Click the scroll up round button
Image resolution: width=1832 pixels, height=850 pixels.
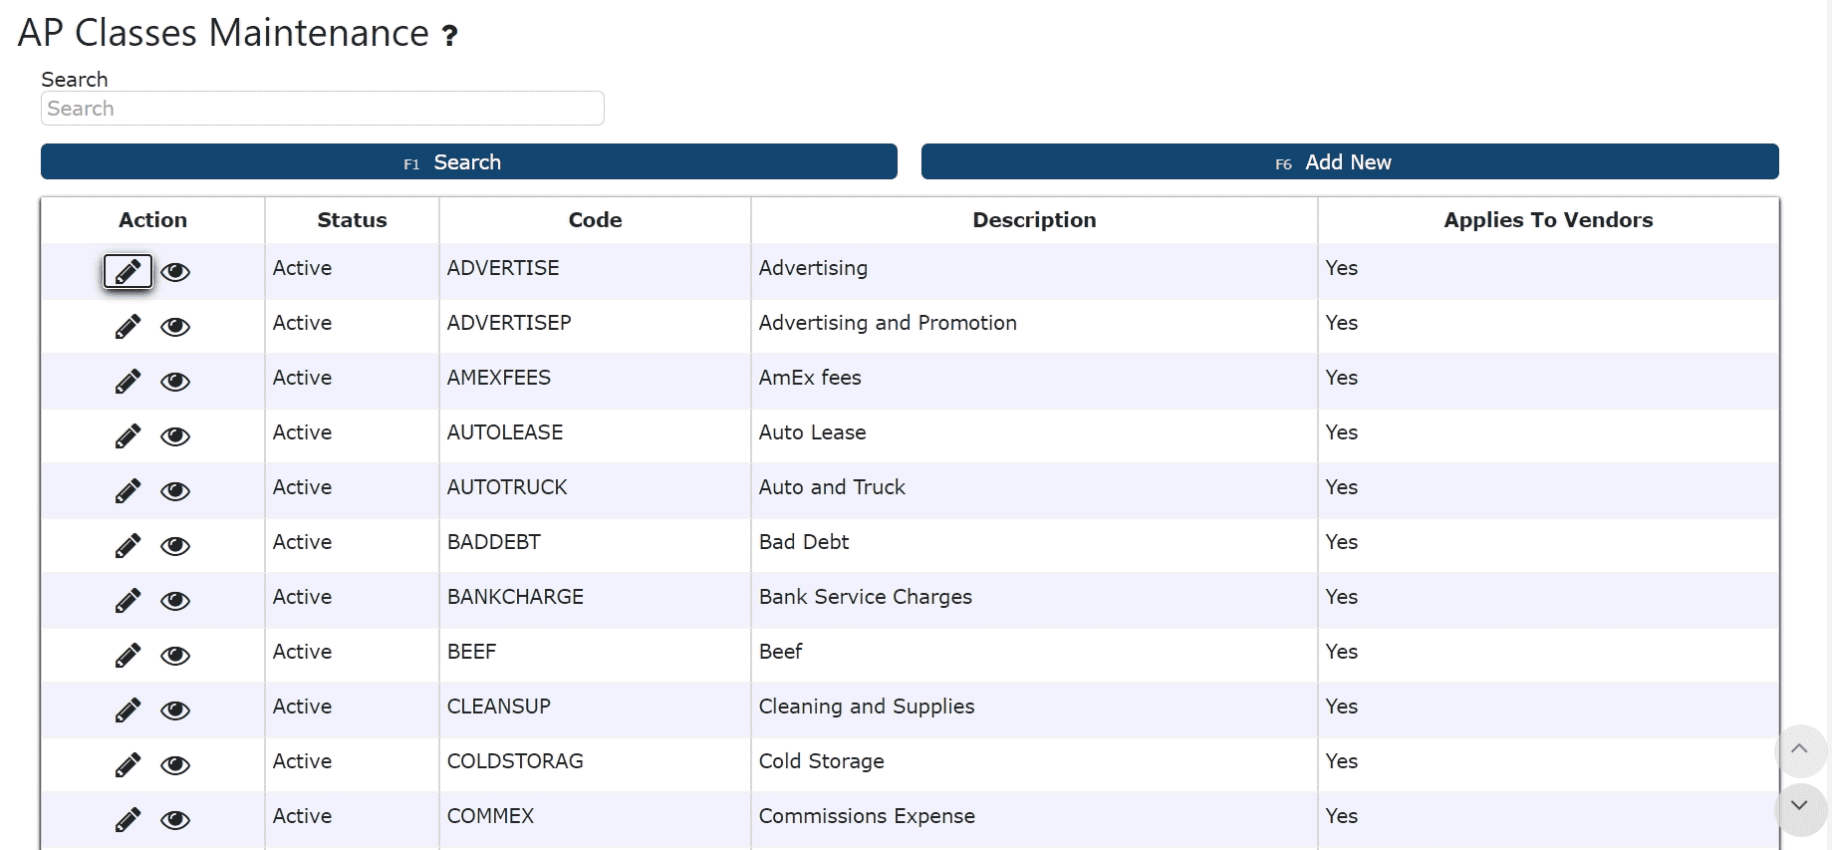click(x=1799, y=749)
